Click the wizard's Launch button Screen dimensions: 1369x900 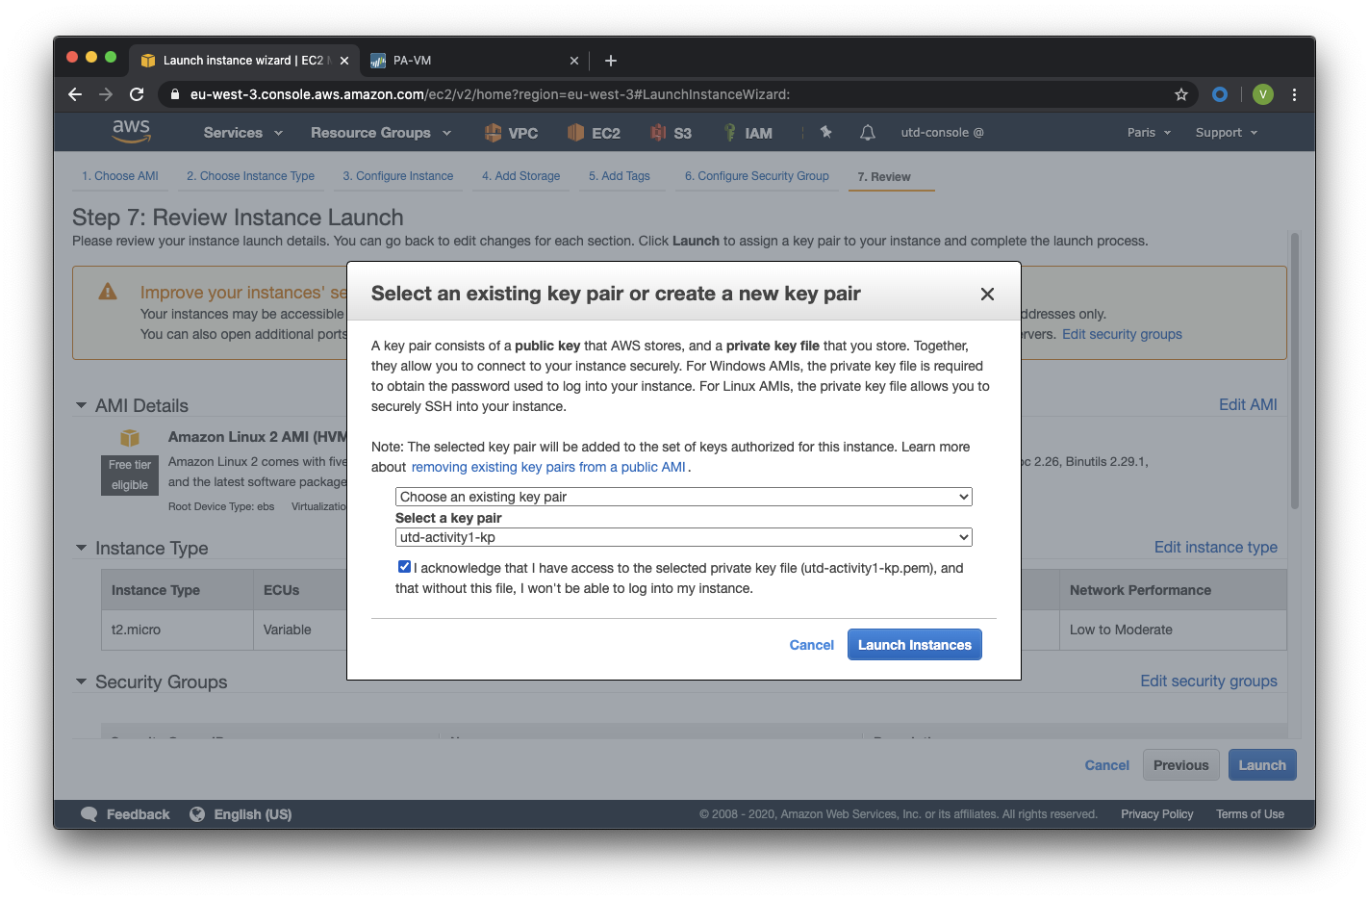click(x=1262, y=765)
